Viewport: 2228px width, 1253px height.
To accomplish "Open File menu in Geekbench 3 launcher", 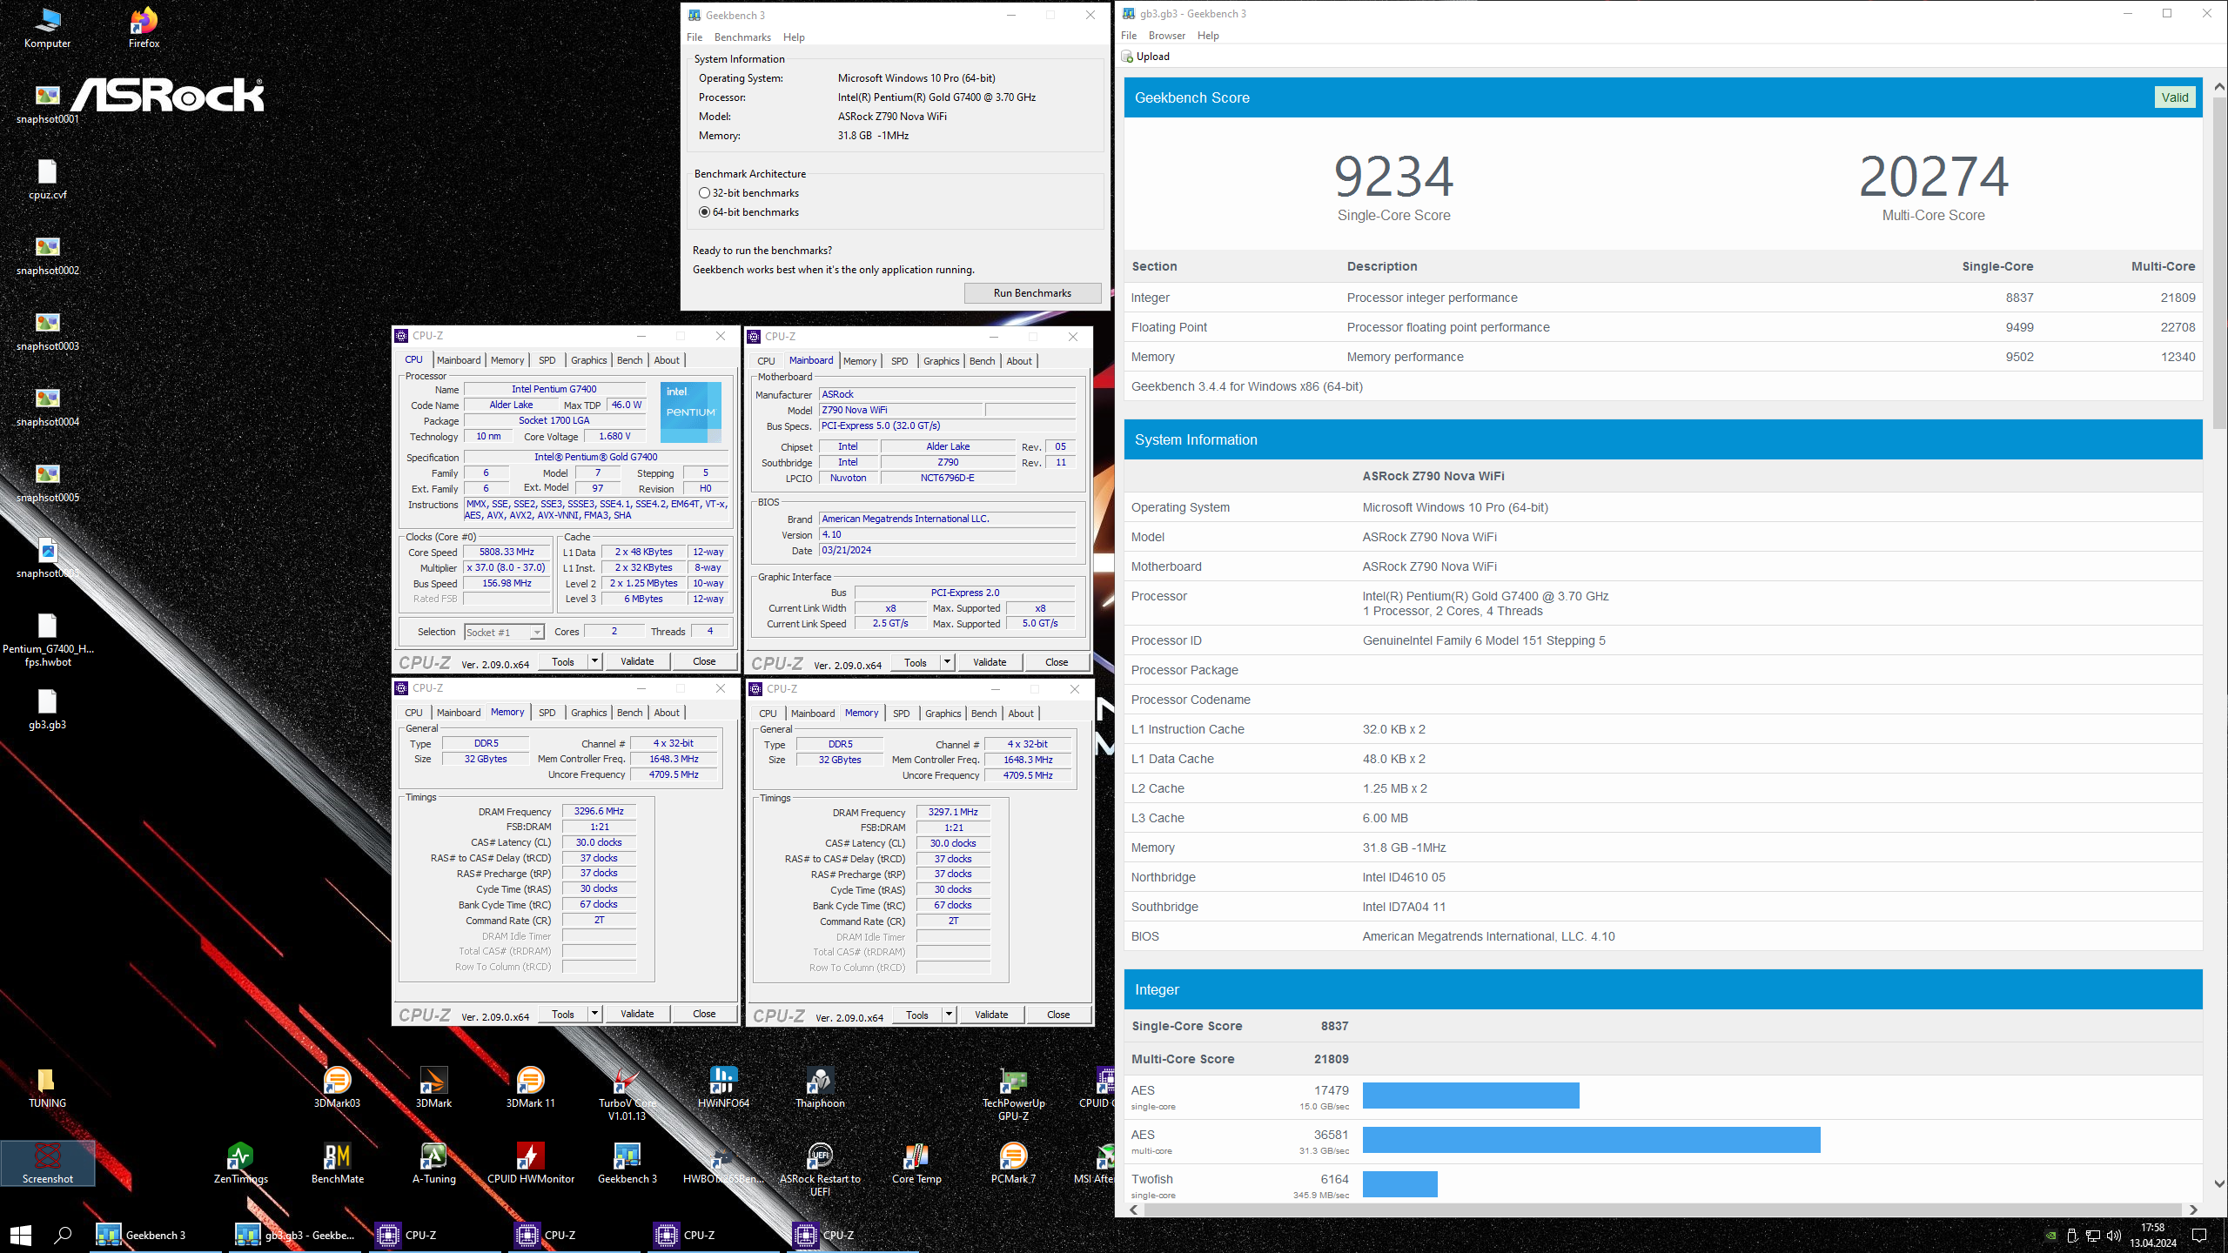I will click(694, 37).
